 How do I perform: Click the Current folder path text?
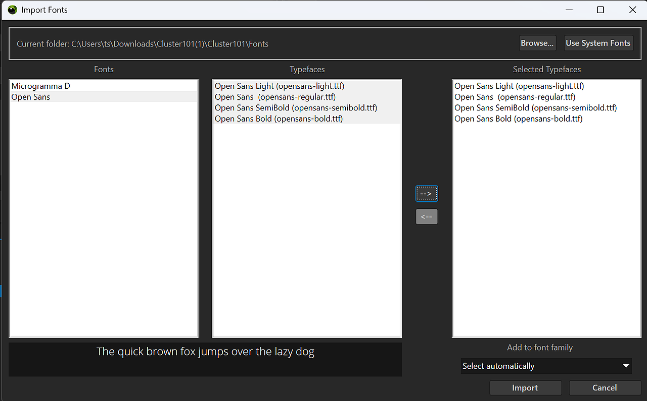click(x=143, y=44)
